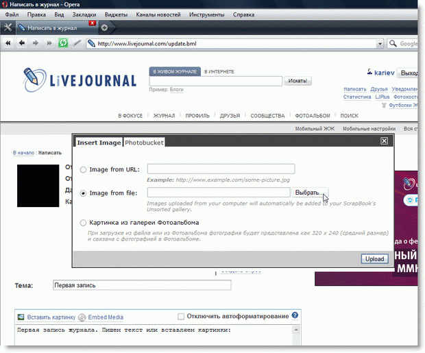425x353 pixels.
Task: Click the fast forward navigation button
Action: point(49,43)
